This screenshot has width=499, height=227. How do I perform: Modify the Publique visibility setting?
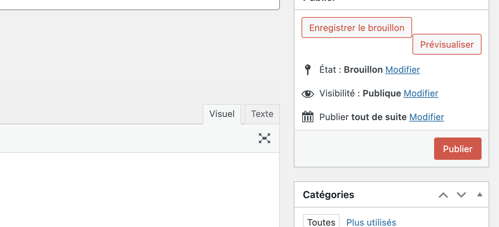pos(421,93)
